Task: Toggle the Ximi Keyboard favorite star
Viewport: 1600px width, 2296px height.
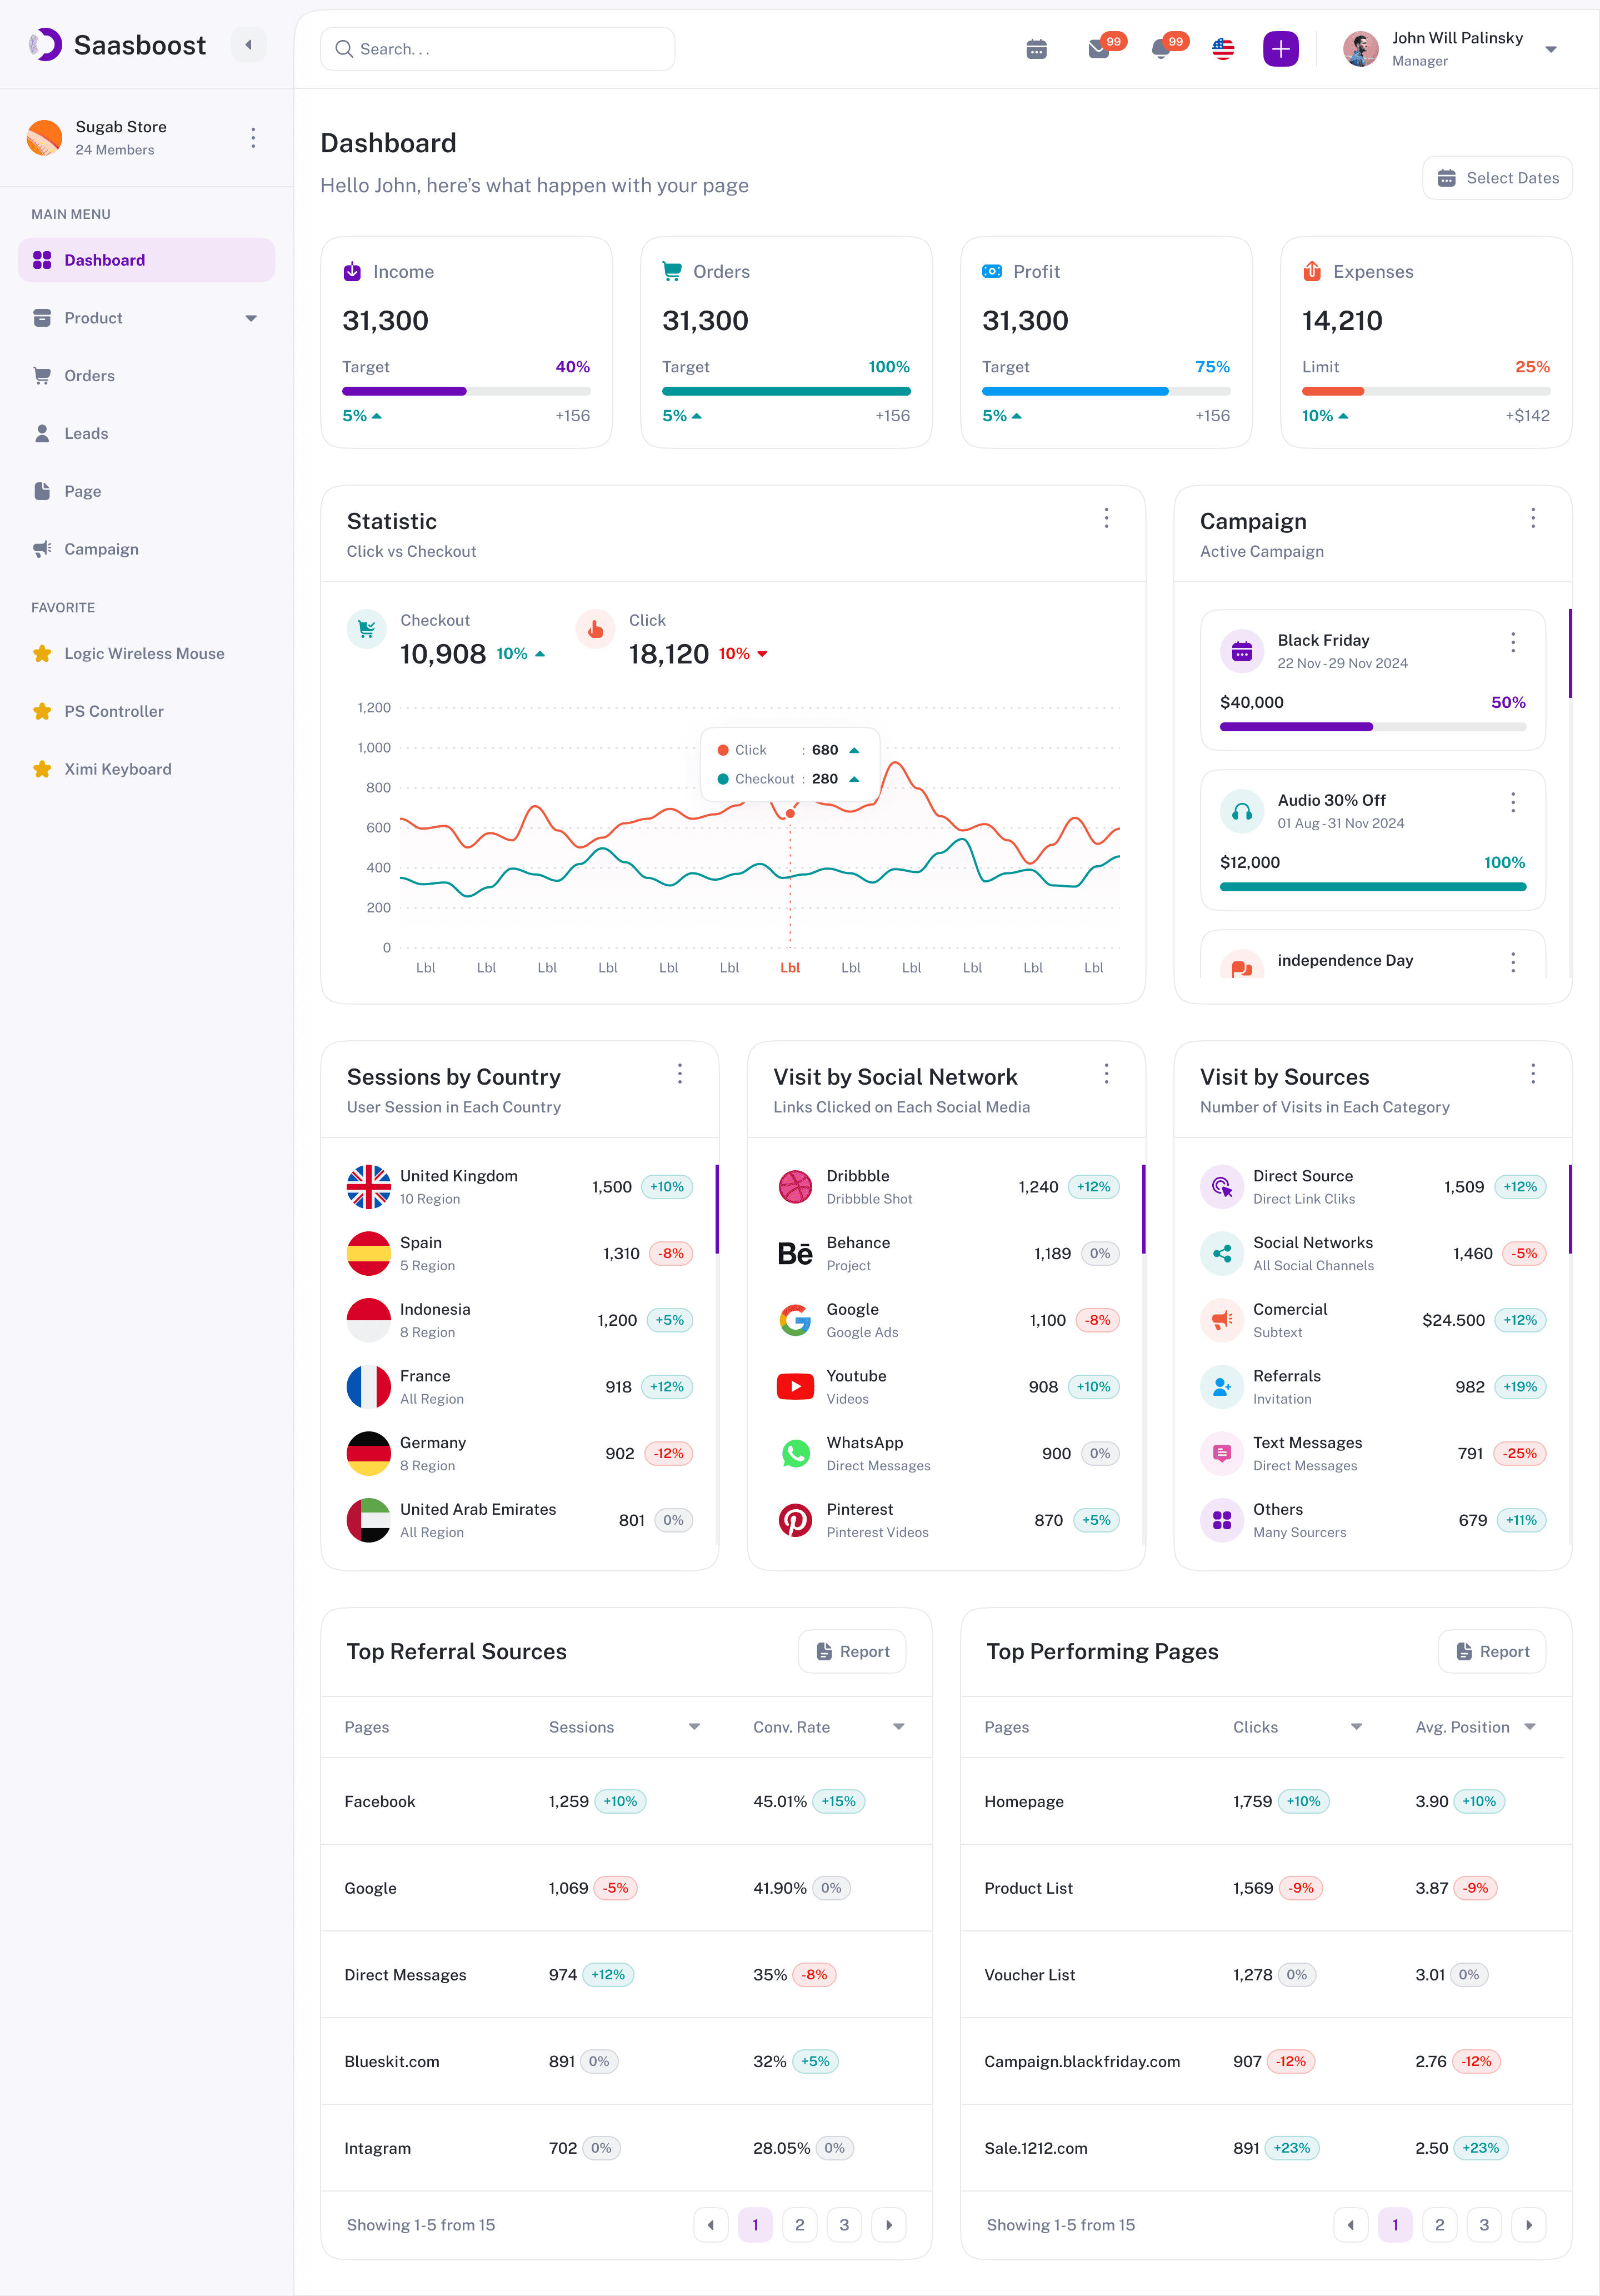Action: [42, 770]
